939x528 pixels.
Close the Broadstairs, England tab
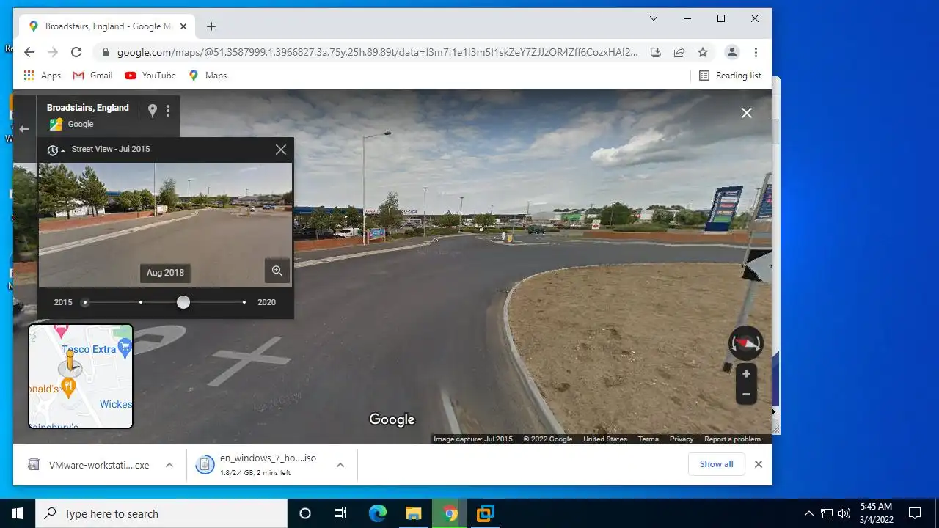pos(183,26)
